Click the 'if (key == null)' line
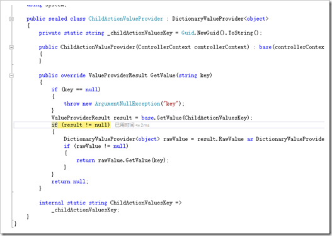 (x=76, y=89)
